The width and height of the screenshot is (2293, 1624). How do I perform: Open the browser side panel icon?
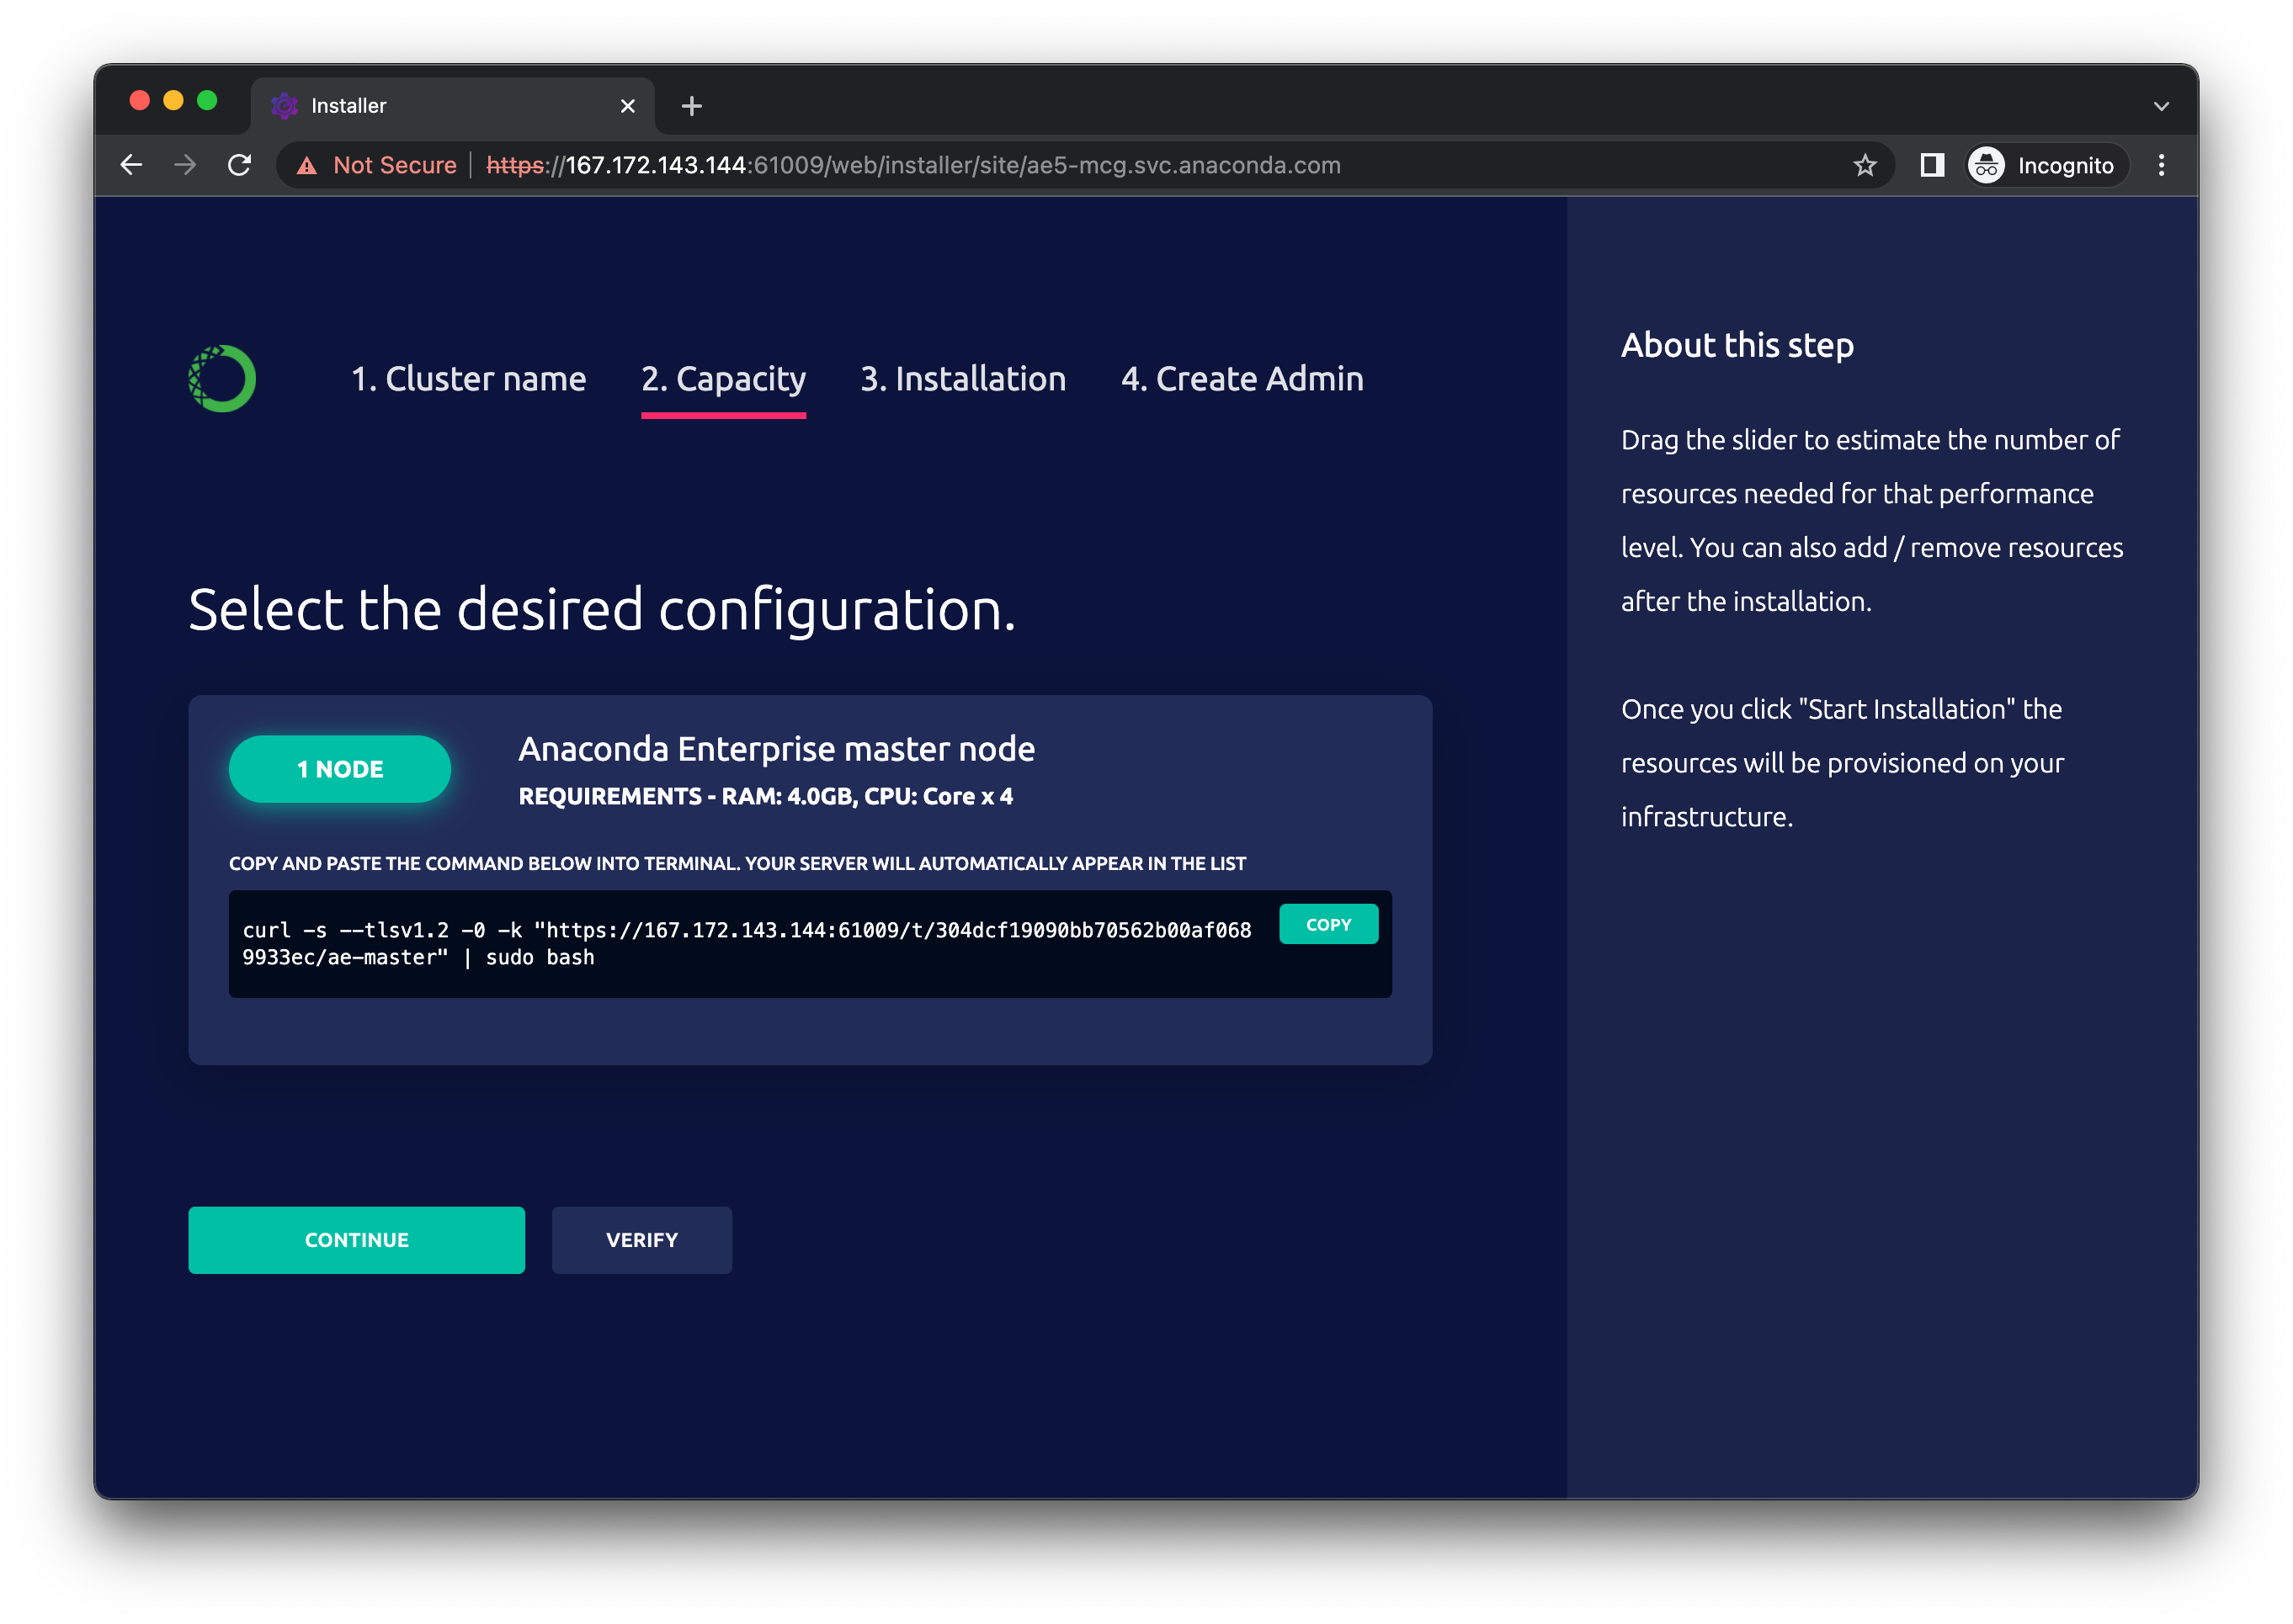1932,165
